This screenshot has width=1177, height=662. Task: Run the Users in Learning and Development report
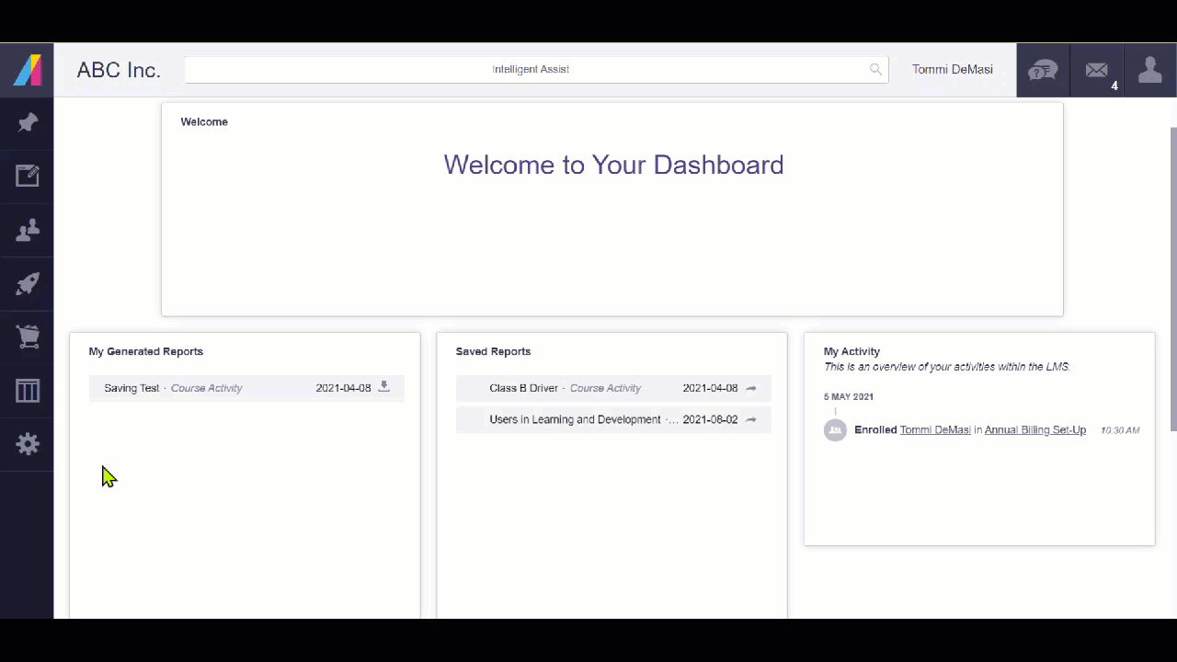750,419
